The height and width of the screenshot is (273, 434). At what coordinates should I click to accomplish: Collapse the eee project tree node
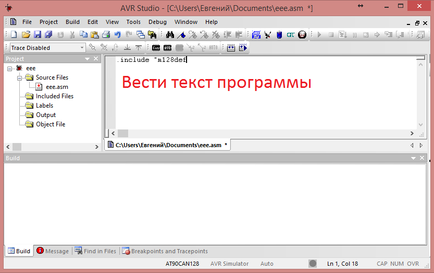(x=10, y=69)
